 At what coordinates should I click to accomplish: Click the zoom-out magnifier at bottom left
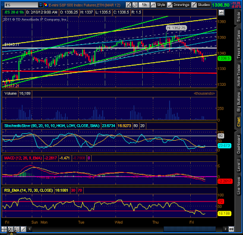point(17,229)
